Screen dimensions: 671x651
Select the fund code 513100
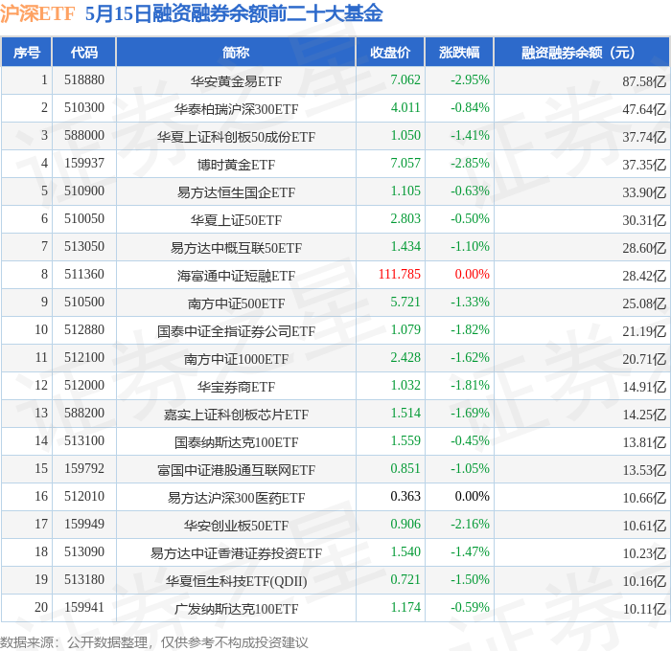click(x=84, y=441)
